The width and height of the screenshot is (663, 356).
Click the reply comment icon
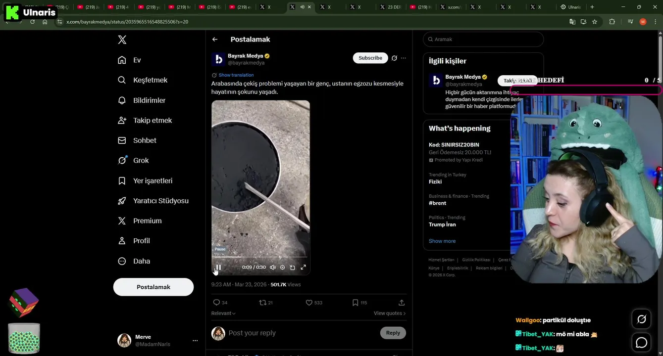point(216,303)
